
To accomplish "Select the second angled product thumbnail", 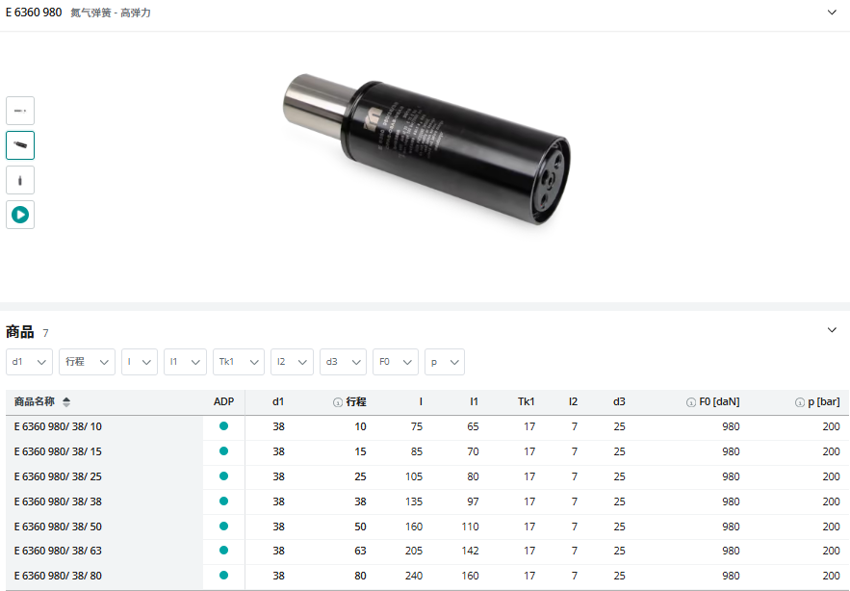I will click(20, 145).
